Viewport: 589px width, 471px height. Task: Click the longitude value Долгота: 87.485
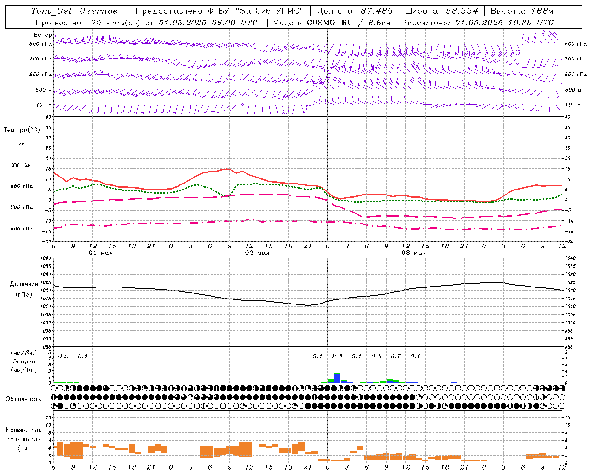(355, 11)
